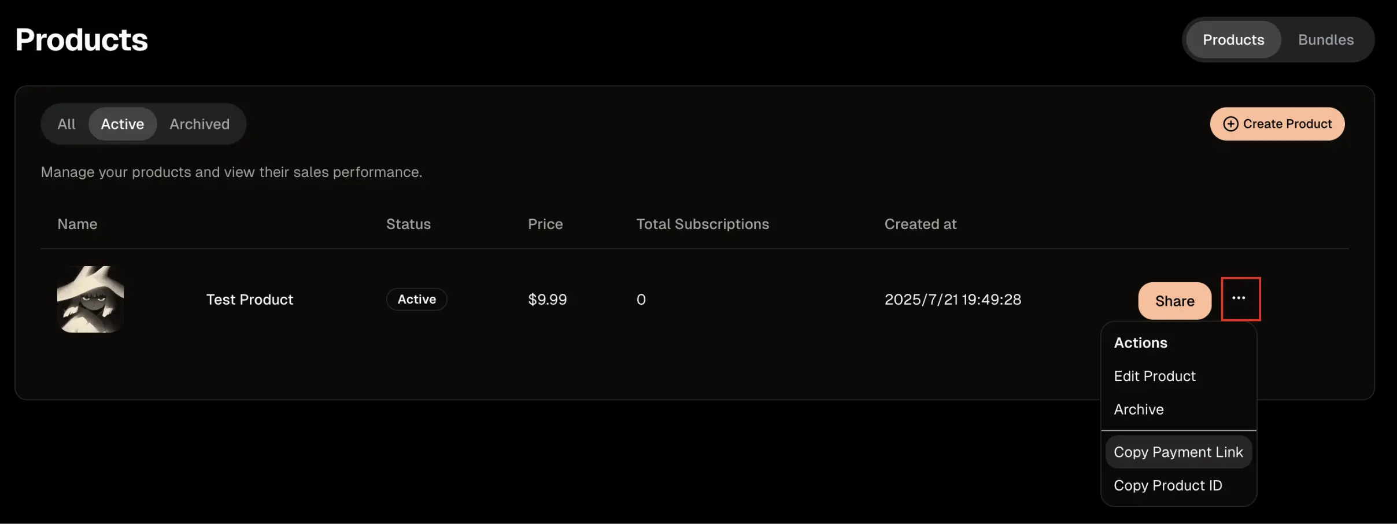Choose Copy Product ID option
The image size is (1397, 524).
(x=1167, y=485)
